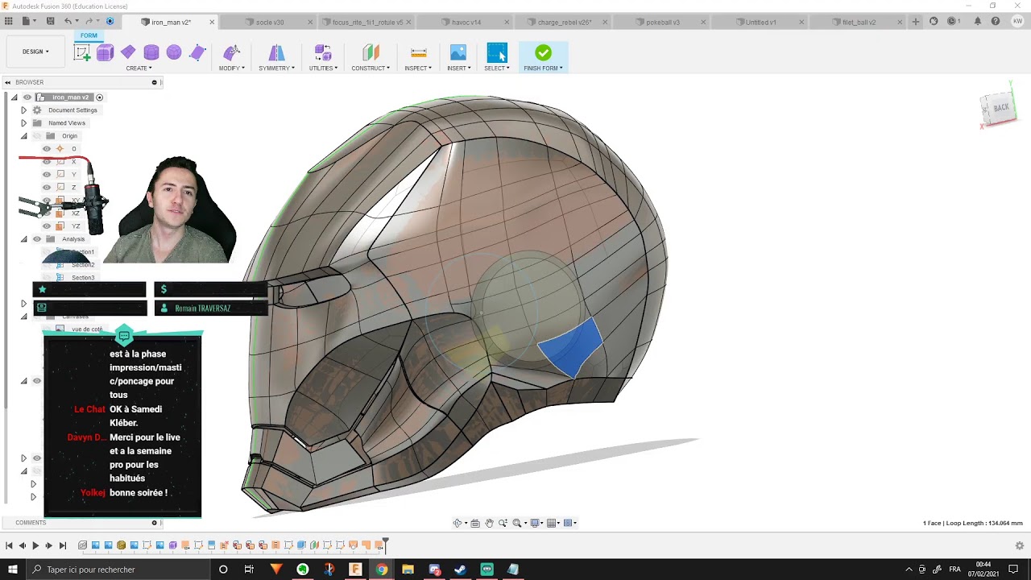Click the Save icon

click(51, 21)
